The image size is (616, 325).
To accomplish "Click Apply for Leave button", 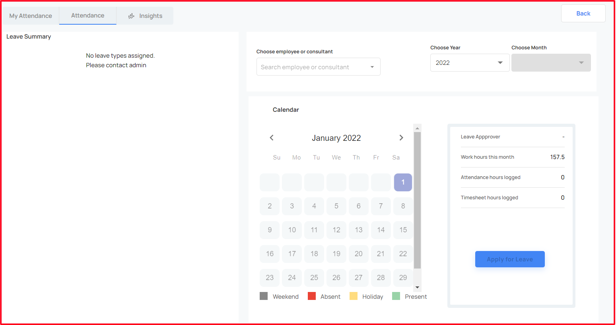I will (510, 259).
